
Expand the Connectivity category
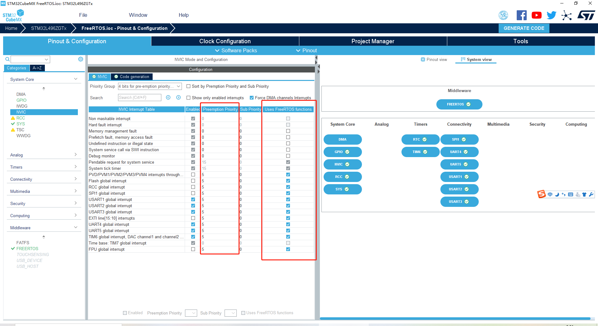coord(44,179)
